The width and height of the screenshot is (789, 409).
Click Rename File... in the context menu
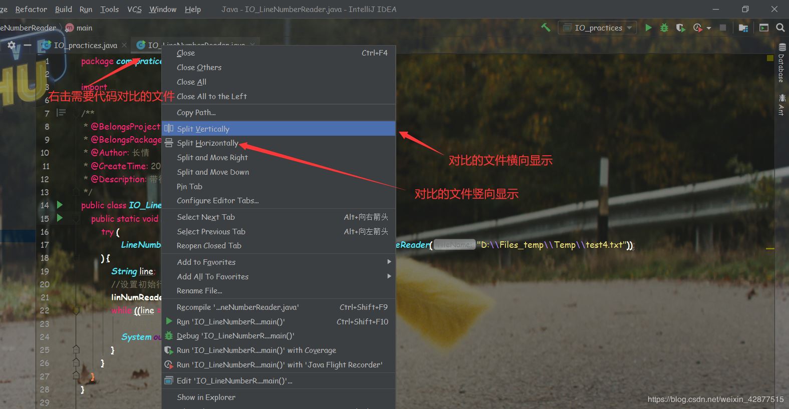[279, 290]
